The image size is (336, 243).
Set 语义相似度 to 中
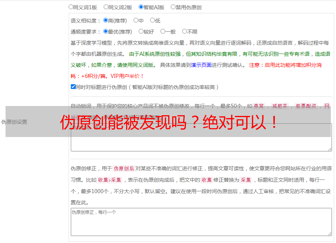[x=136, y=20]
